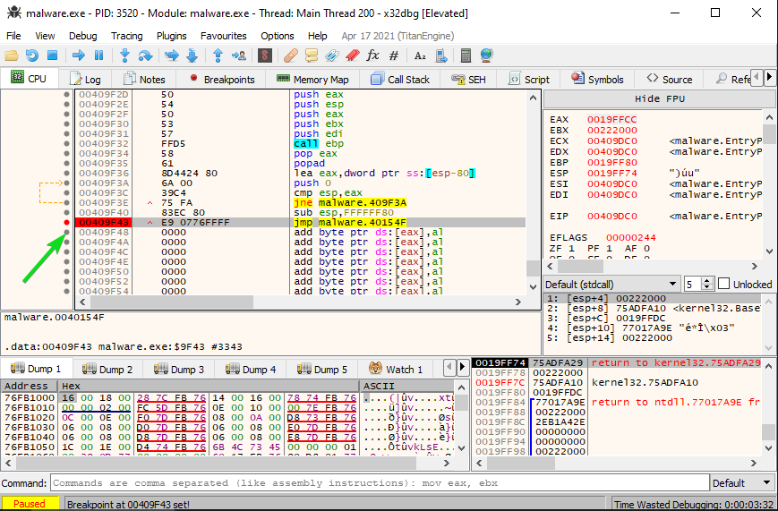Click the string search Az icon
The image size is (778, 511).
420,55
